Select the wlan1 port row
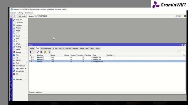 (107, 61)
